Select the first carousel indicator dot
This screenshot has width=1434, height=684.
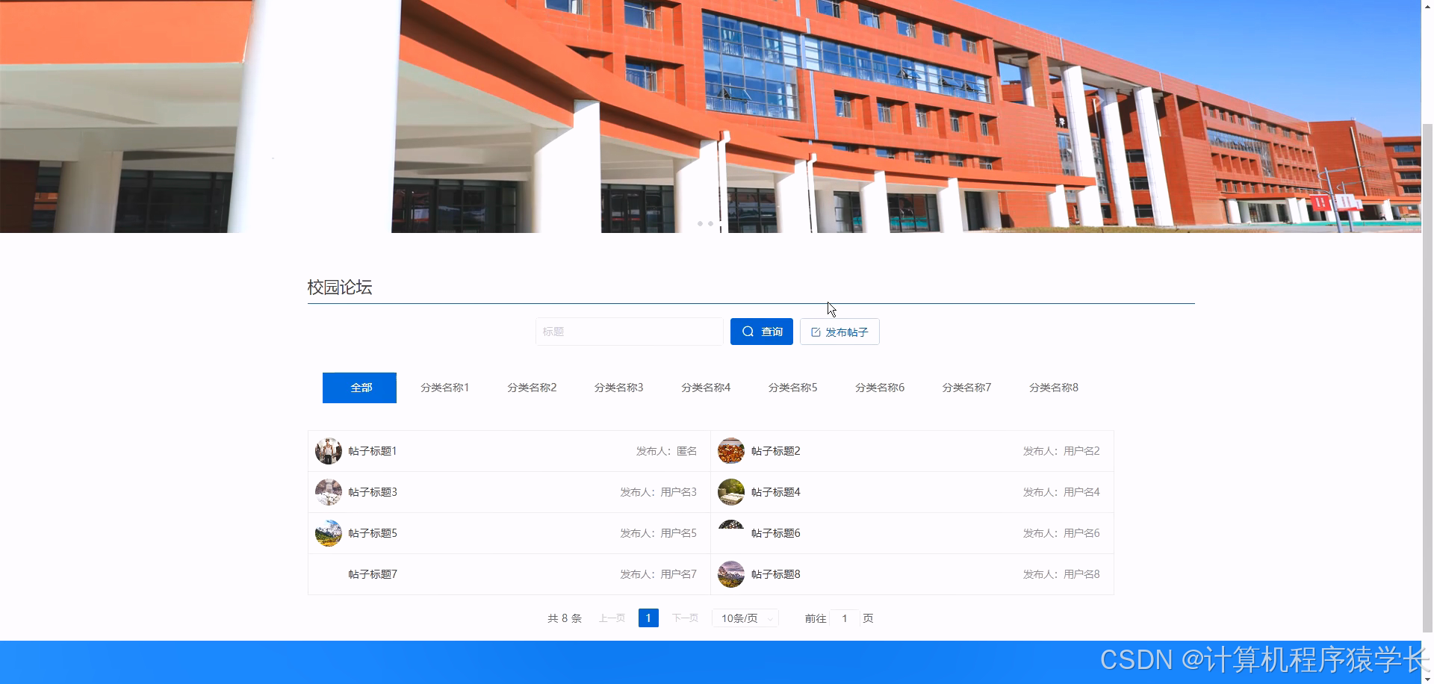pyautogui.click(x=700, y=223)
